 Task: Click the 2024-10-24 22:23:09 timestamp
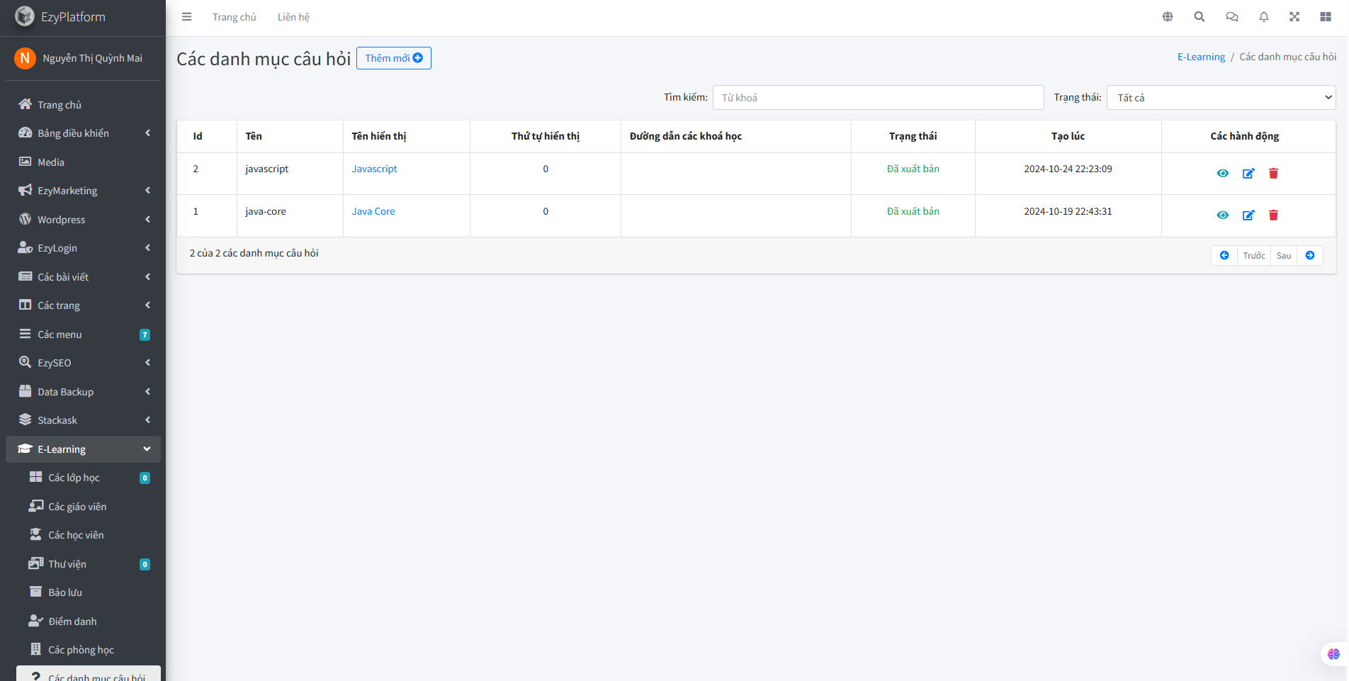click(1068, 169)
